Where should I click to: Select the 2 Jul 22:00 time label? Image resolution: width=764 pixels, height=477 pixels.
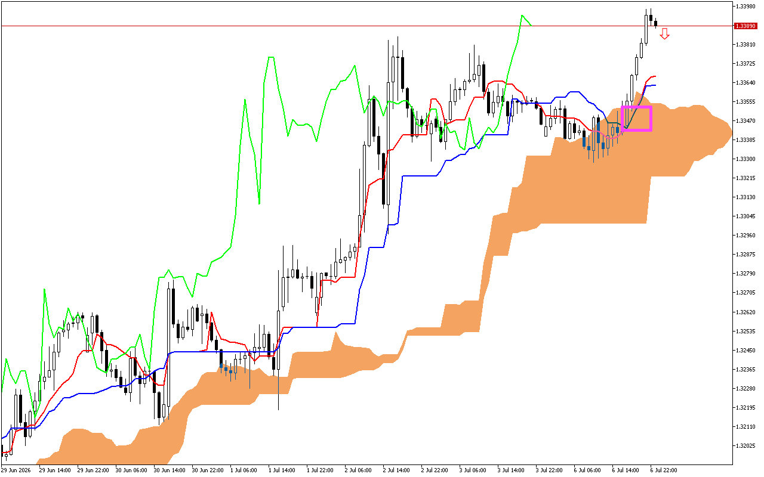tap(435, 470)
